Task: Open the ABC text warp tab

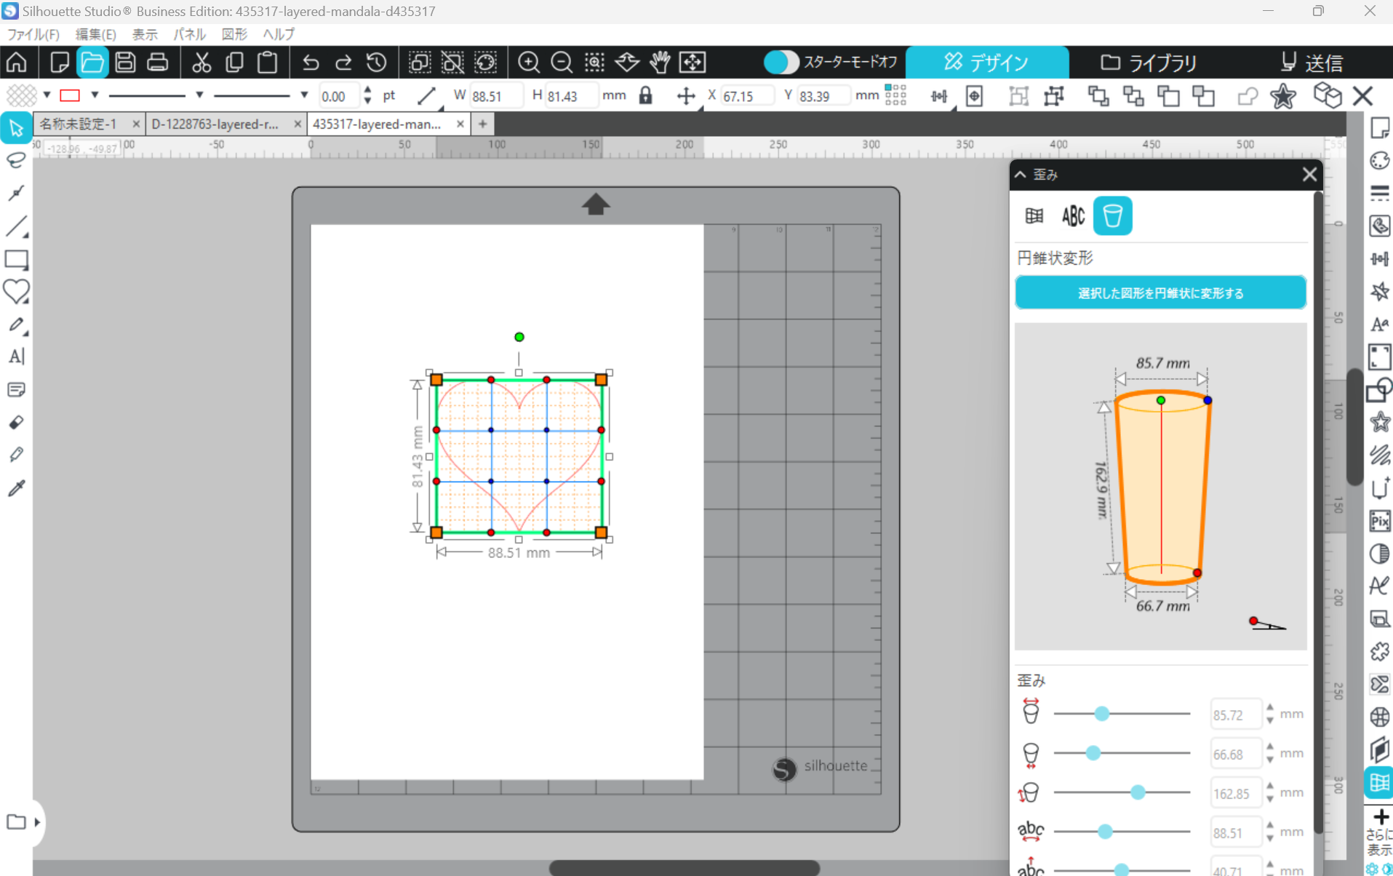Action: click(1073, 216)
